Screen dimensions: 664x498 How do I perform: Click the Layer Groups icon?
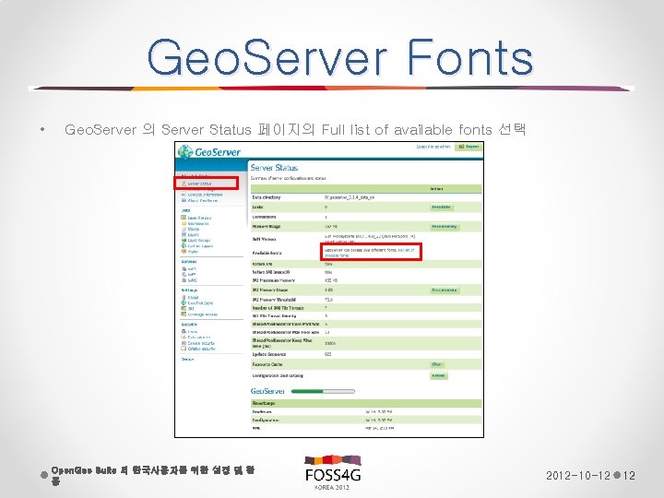(x=184, y=240)
